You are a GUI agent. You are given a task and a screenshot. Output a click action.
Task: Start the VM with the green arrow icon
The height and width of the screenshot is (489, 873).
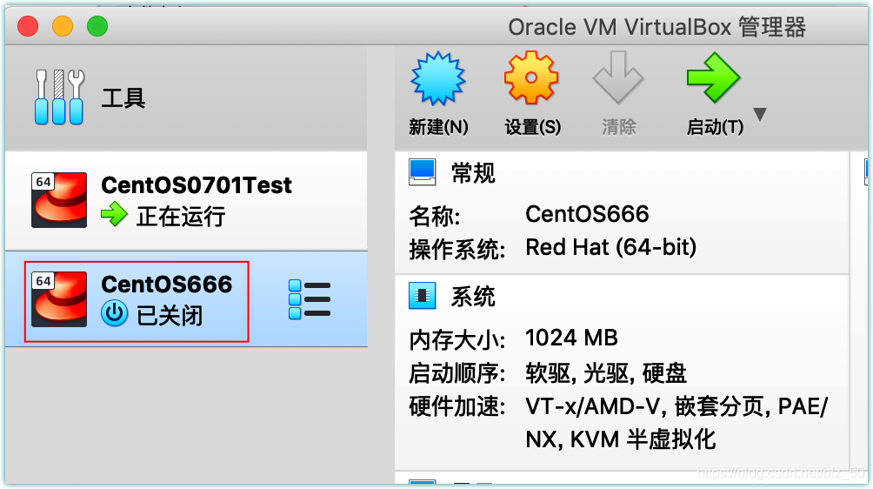[x=713, y=77]
